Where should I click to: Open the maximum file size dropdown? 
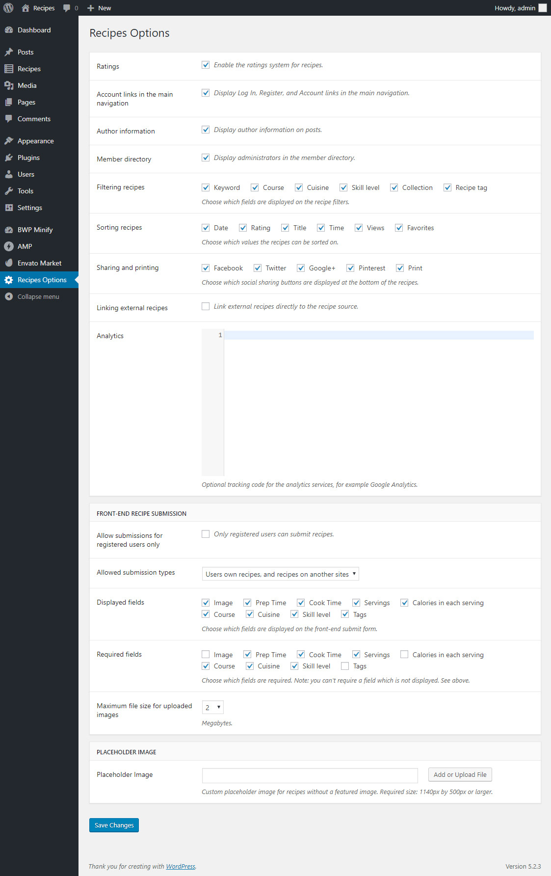point(213,707)
